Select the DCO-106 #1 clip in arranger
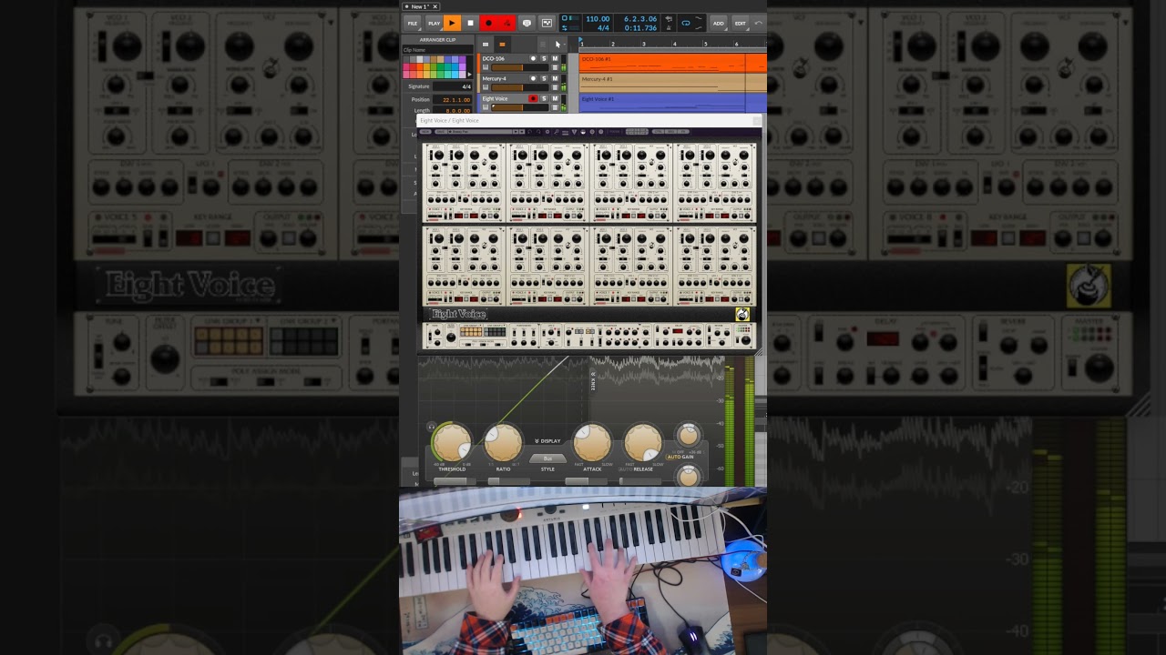The image size is (1166, 655). (672, 63)
